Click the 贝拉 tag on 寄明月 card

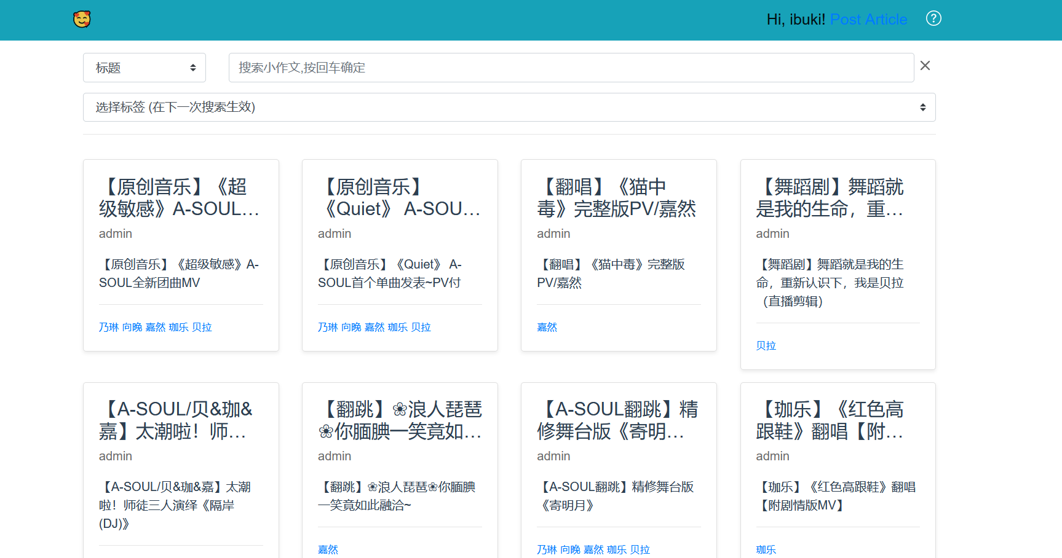(x=640, y=549)
